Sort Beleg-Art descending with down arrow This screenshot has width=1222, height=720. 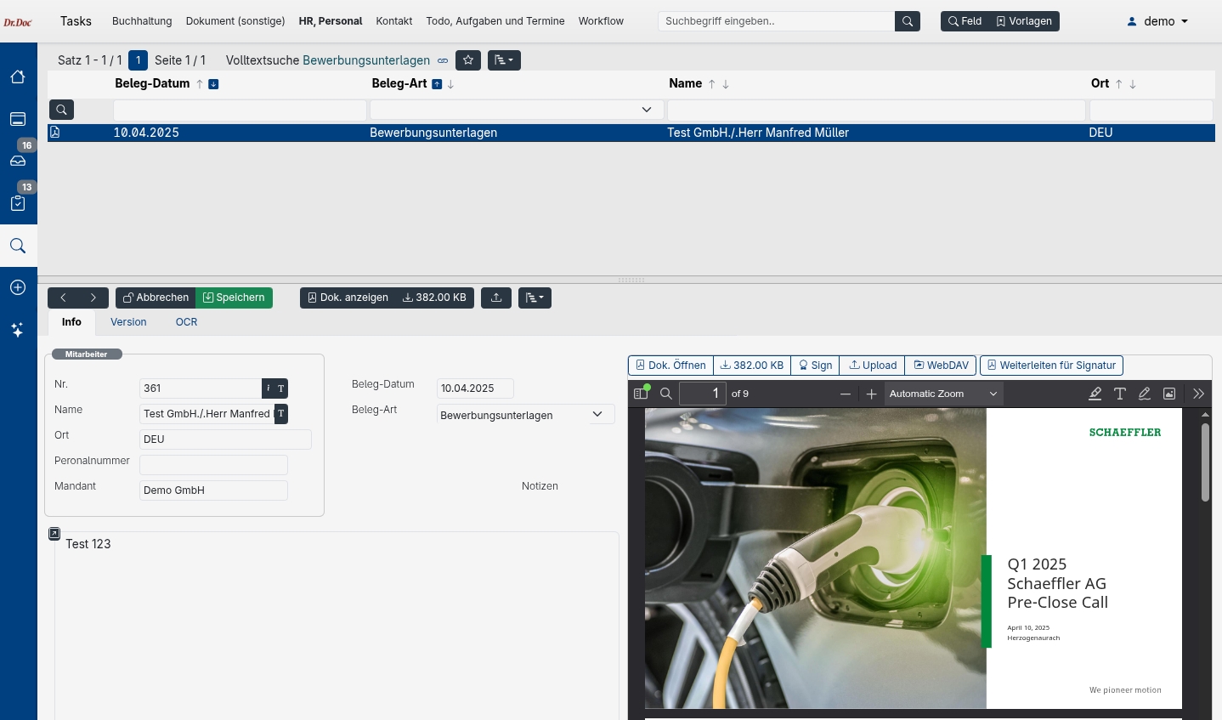tap(451, 84)
